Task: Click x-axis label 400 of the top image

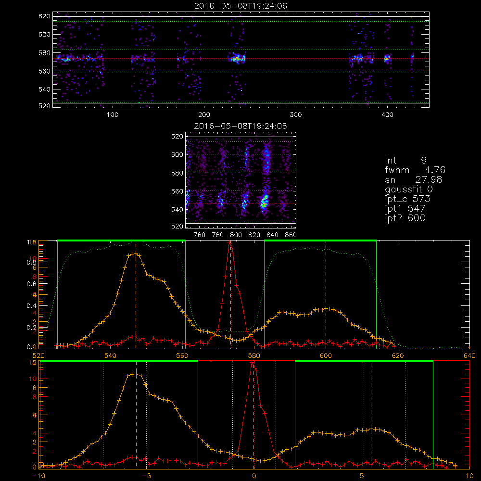Action: 387,115
